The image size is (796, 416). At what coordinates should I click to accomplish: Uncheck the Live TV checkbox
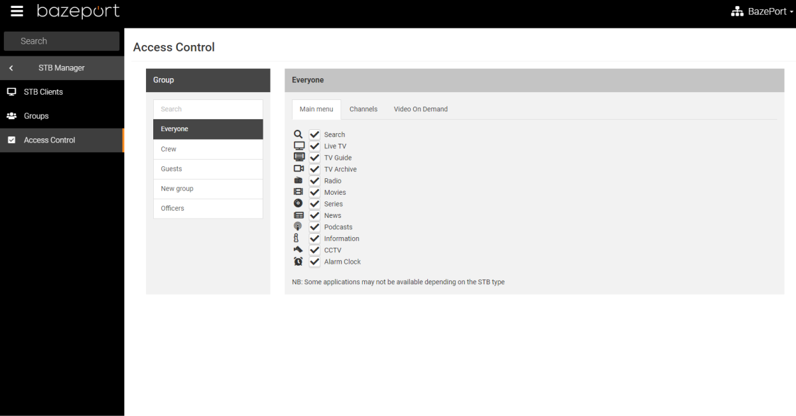(x=314, y=146)
